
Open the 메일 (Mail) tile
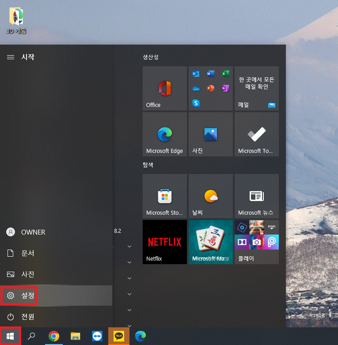click(257, 88)
